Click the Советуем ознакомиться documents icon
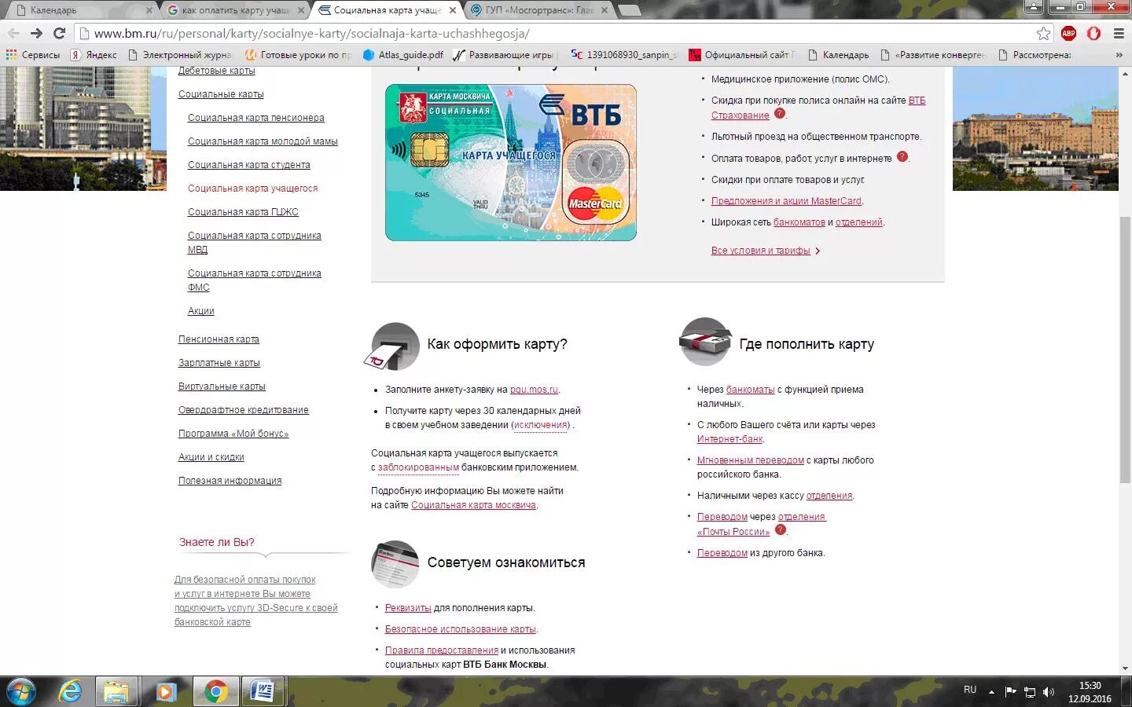The width and height of the screenshot is (1132, 707). (x=395, y=564)
